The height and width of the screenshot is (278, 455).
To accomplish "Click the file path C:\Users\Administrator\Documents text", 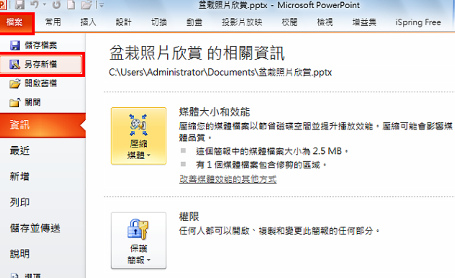I will tap(221, 72).
